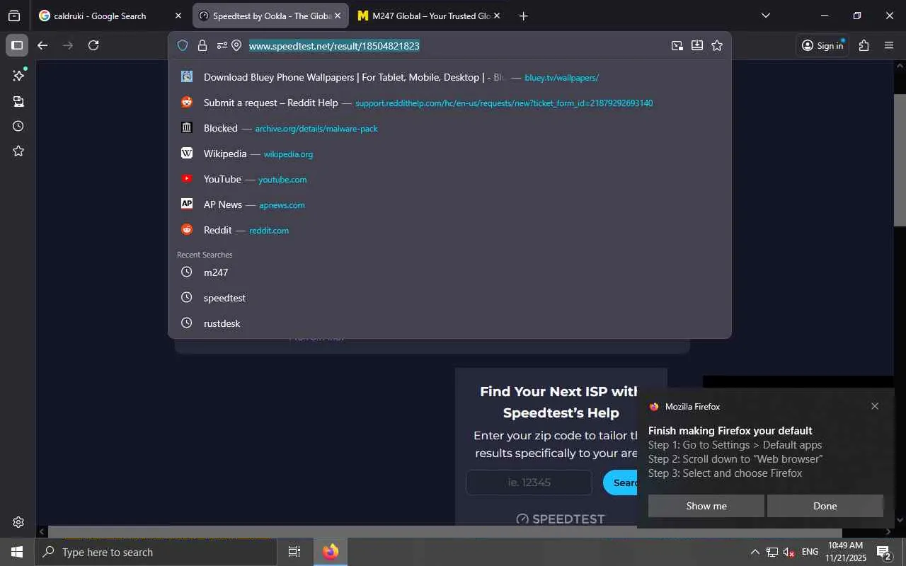Click the Sign in button
This screenshot has height=566, width=906.
822,45
